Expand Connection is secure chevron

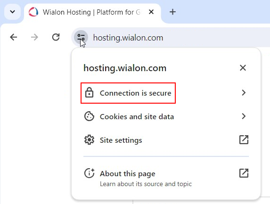(x=244, y=93)
